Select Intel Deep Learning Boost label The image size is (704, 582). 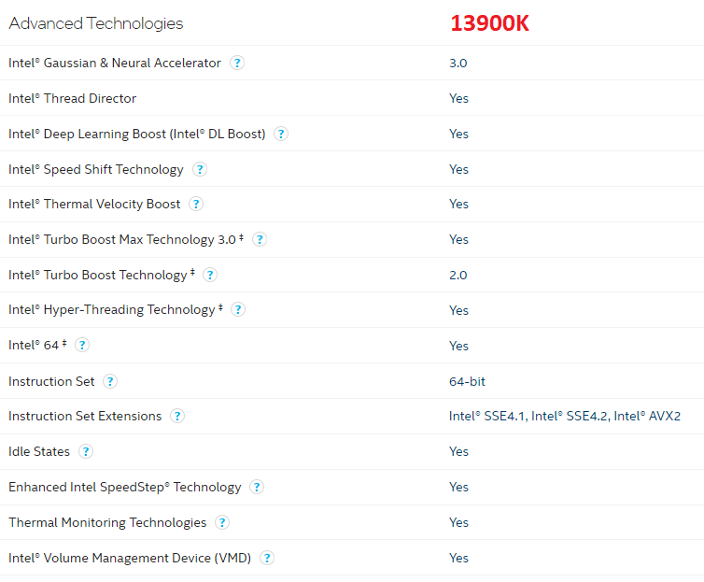coord(137,134)
